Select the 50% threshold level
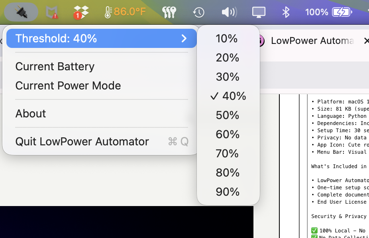This screenshot has width=369, height=238. tap(228, 115)
